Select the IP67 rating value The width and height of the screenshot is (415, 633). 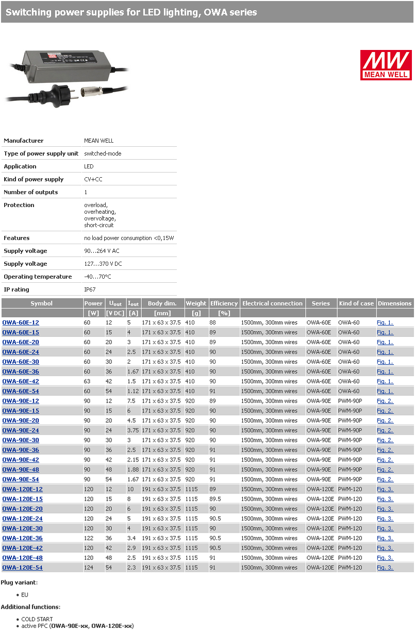point(90,290)
